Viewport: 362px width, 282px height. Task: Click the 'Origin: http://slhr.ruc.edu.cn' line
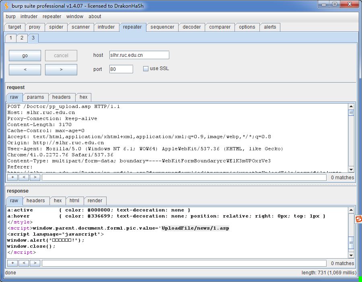(56, 143)
